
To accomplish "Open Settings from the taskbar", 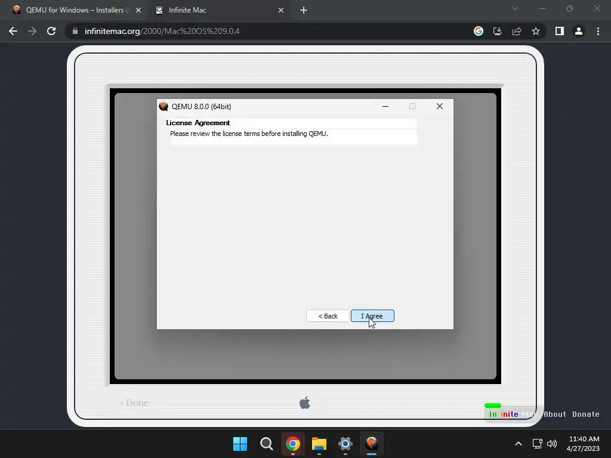I will coord(345,444).
